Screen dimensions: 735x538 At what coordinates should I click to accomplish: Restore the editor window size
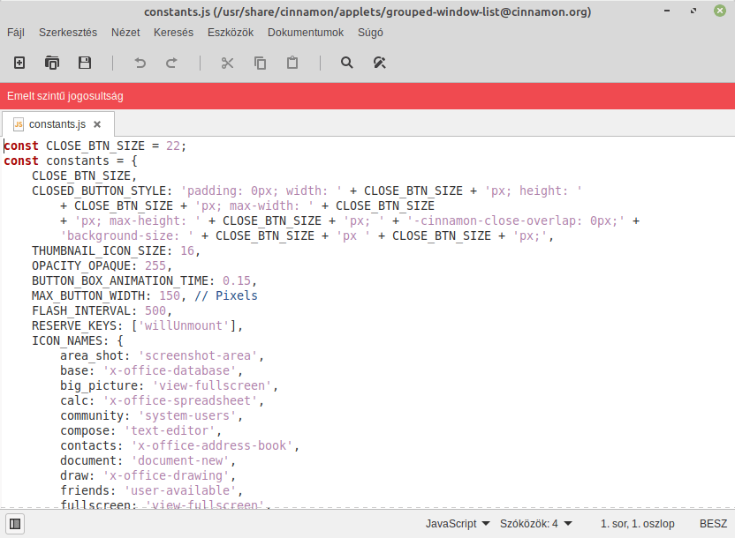pos(693,11)
